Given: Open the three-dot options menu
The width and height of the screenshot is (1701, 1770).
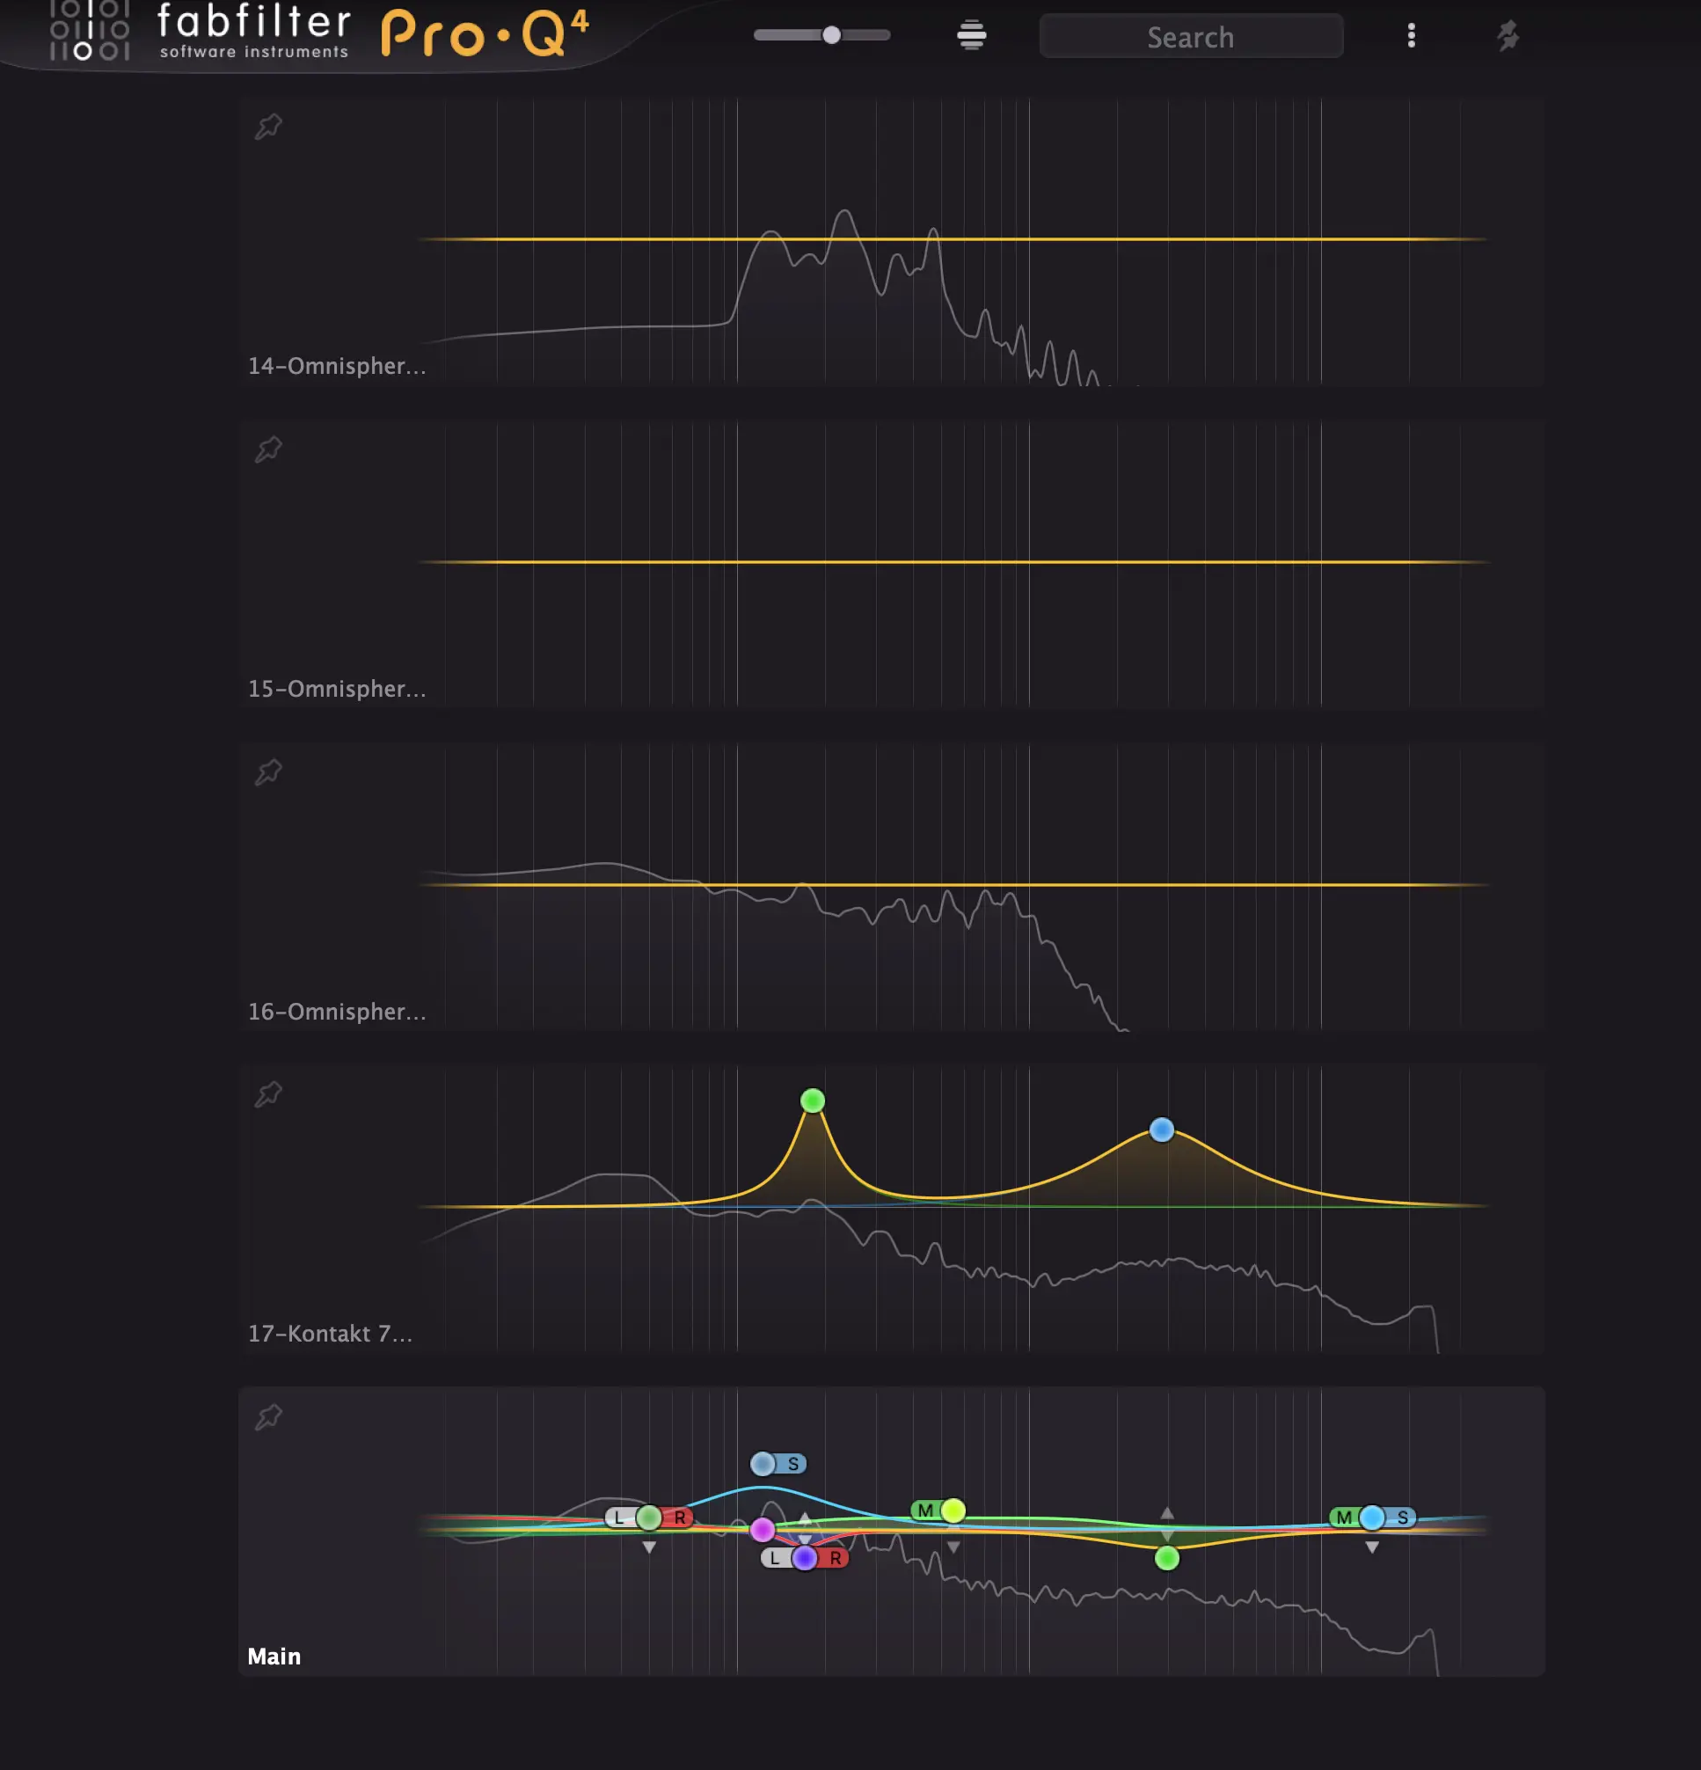Looking at the screenshot, I should coord(1411,36).
